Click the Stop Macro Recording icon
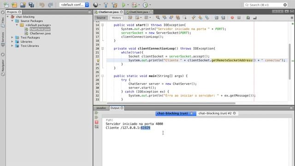This screenshot has height=166, width=295. 239,18
